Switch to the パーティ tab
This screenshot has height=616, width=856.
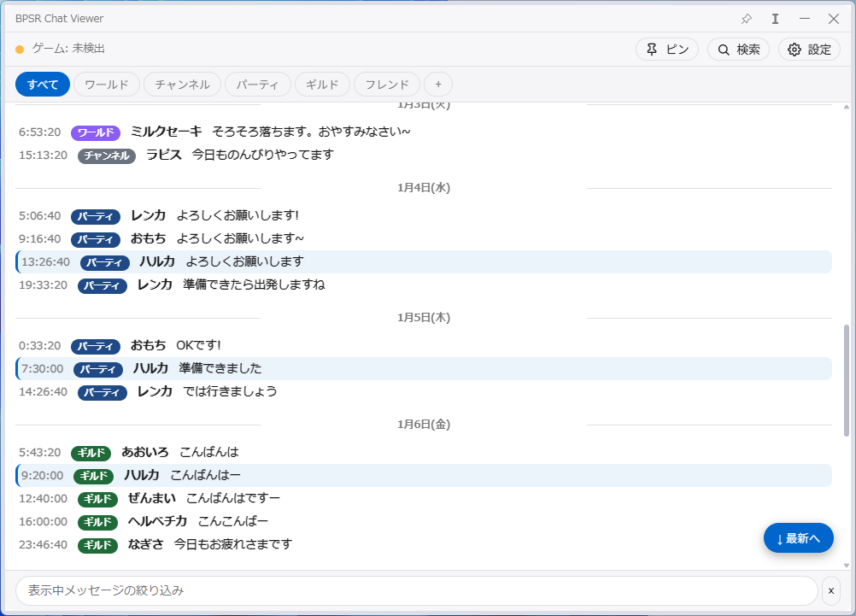point(258,85)
